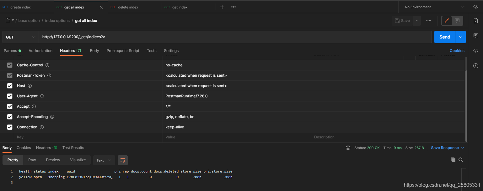The height and width of the screenshot is (191, 483).
Task: Switch to the Tests tab
Action: [x=151, y=50]
